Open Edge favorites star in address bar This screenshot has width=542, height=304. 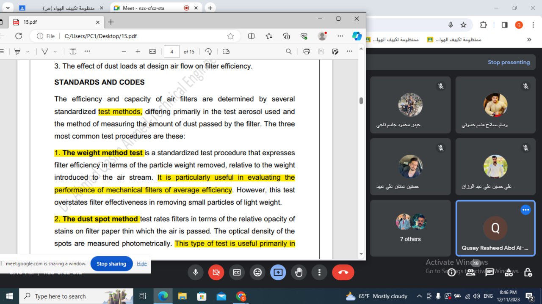coord(230,36)
